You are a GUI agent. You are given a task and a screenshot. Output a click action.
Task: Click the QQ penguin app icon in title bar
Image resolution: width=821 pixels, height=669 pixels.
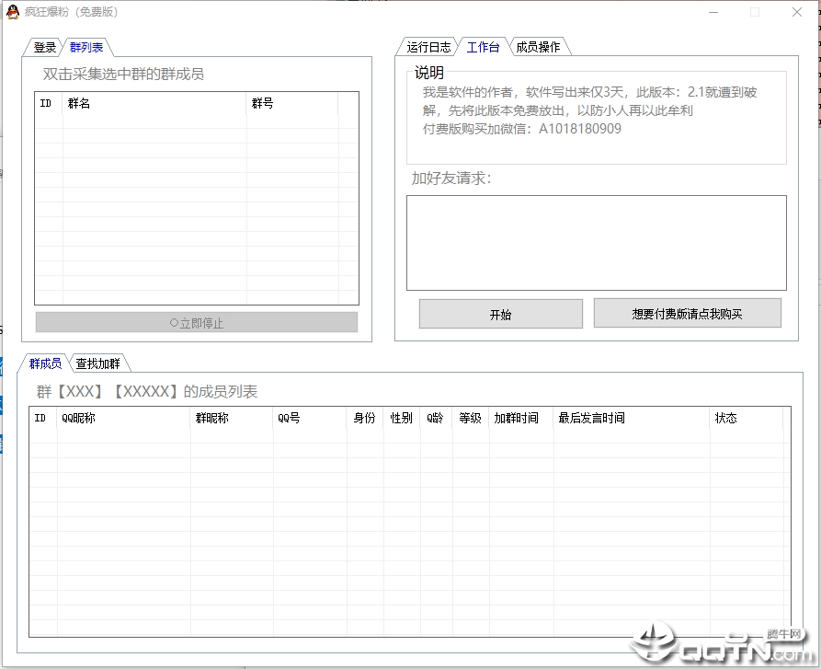click(13, 12)
